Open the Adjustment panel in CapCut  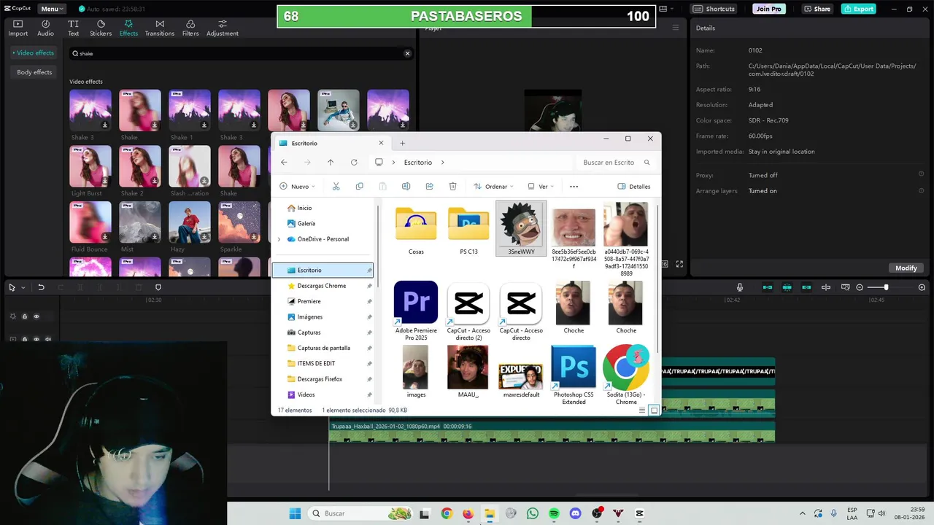(x=222, y=28)
